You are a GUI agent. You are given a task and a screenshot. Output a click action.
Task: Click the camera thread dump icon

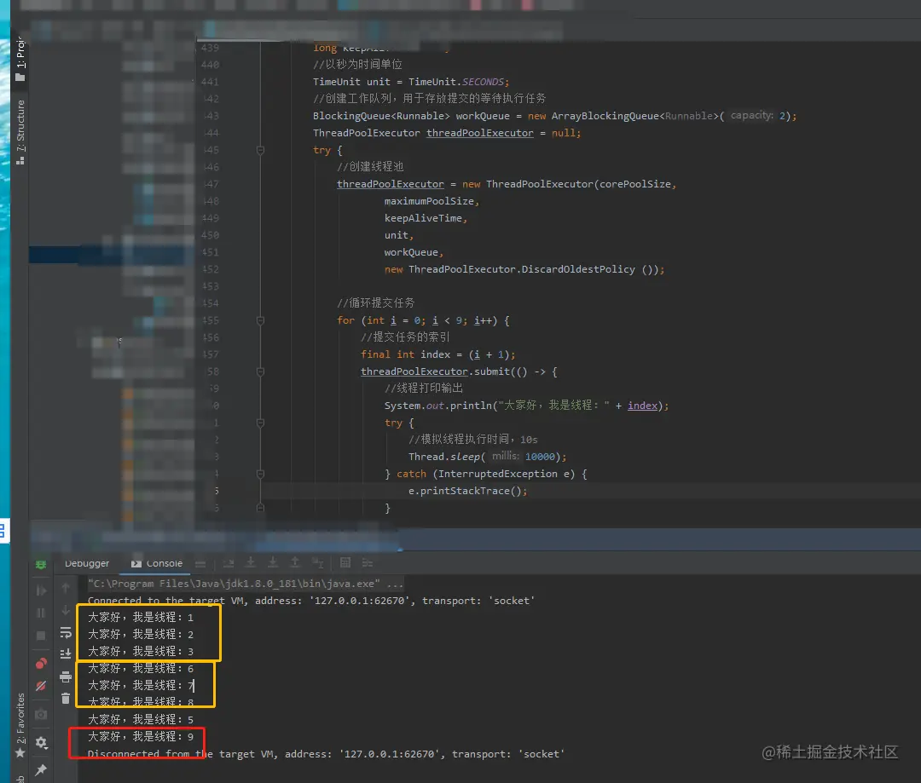[x=41, y=714]
